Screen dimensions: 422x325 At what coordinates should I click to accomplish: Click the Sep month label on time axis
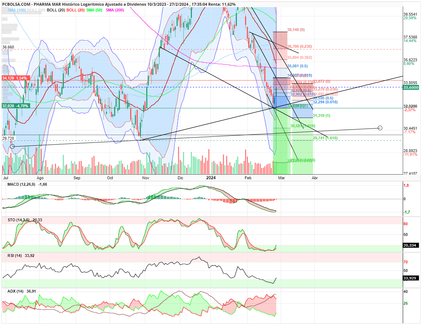77,178
